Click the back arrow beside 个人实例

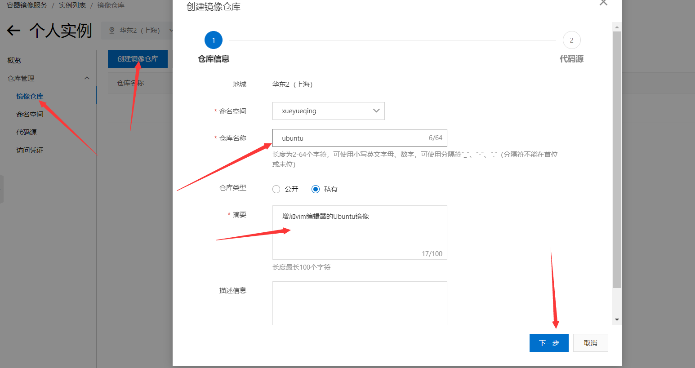14,31
